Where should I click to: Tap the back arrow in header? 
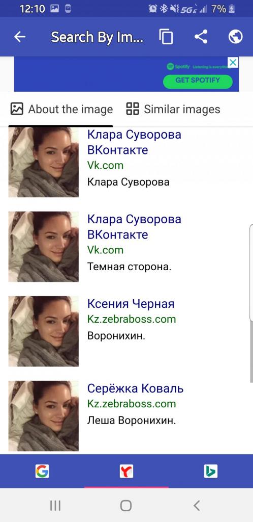coord(20,37)
